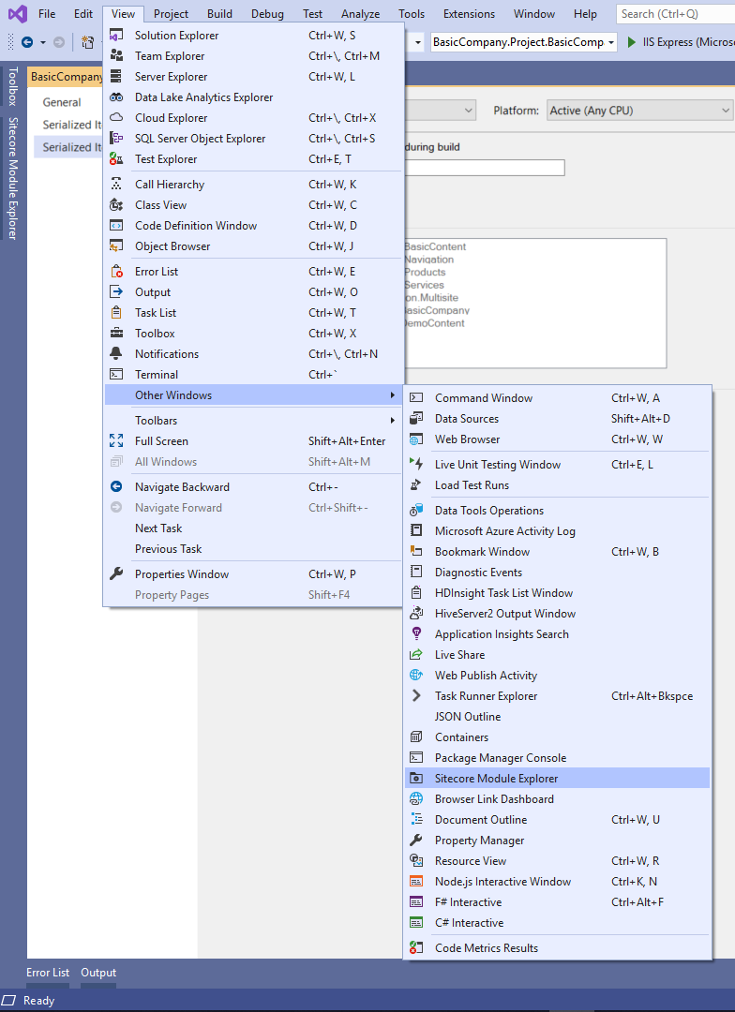Click the green IIS Express start arrow

click(x=632, y=42)
